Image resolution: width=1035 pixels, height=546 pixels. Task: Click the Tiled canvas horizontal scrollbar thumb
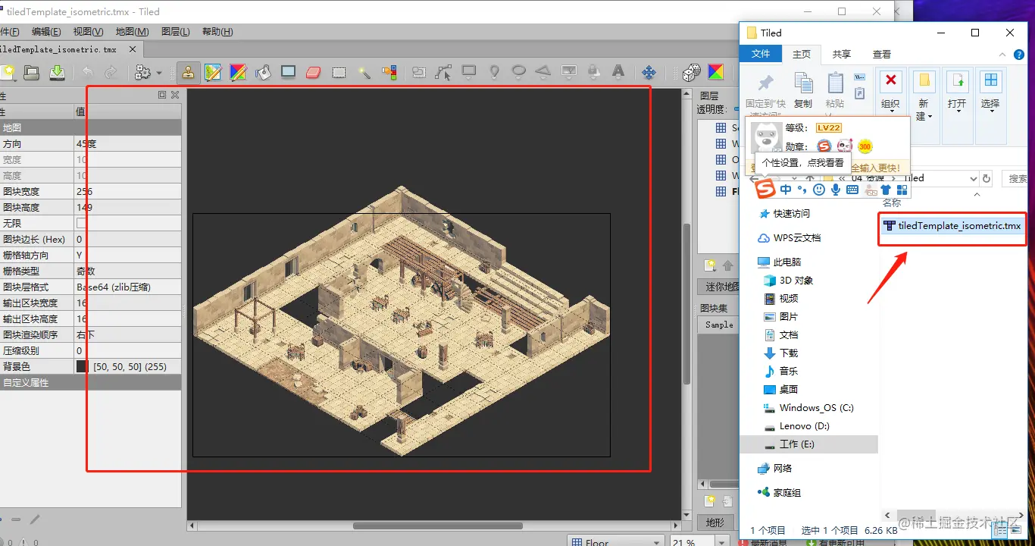[437, 526]
